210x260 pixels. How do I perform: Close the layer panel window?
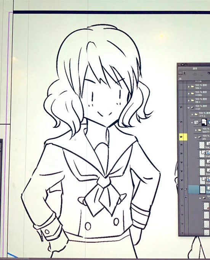pyautogui.click(x=183, y=65)
